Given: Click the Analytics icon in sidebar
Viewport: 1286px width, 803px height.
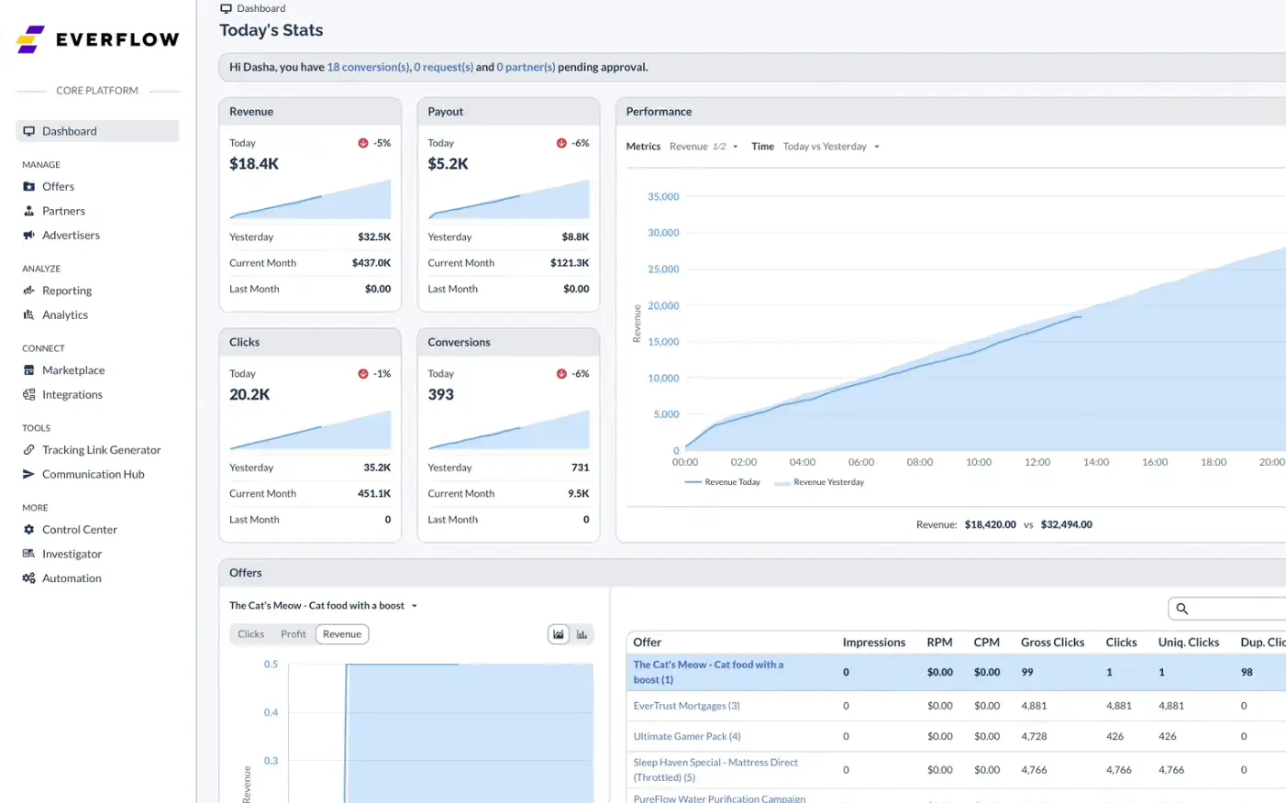Looking at the screenshot, I should pyautogui.click(x=28, y=314).
